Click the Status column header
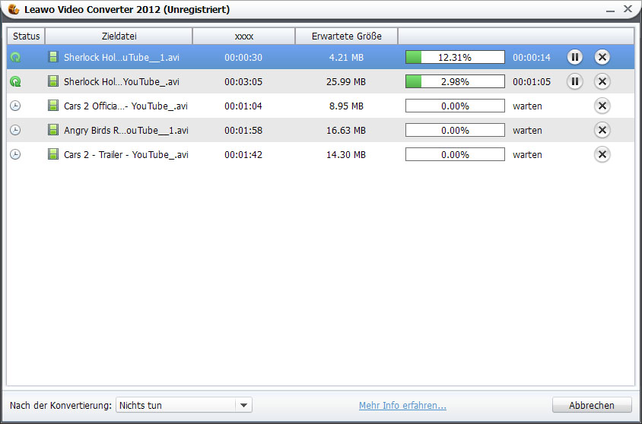The image size is (642, 424). (26, 36)
